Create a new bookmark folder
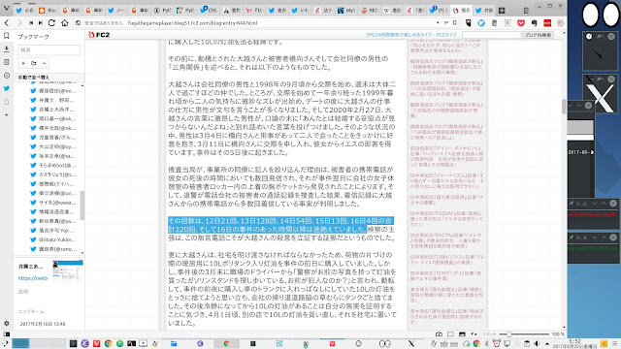Viewport: 621px width, 349px height. pyautogui.click(x=34, y=63)
